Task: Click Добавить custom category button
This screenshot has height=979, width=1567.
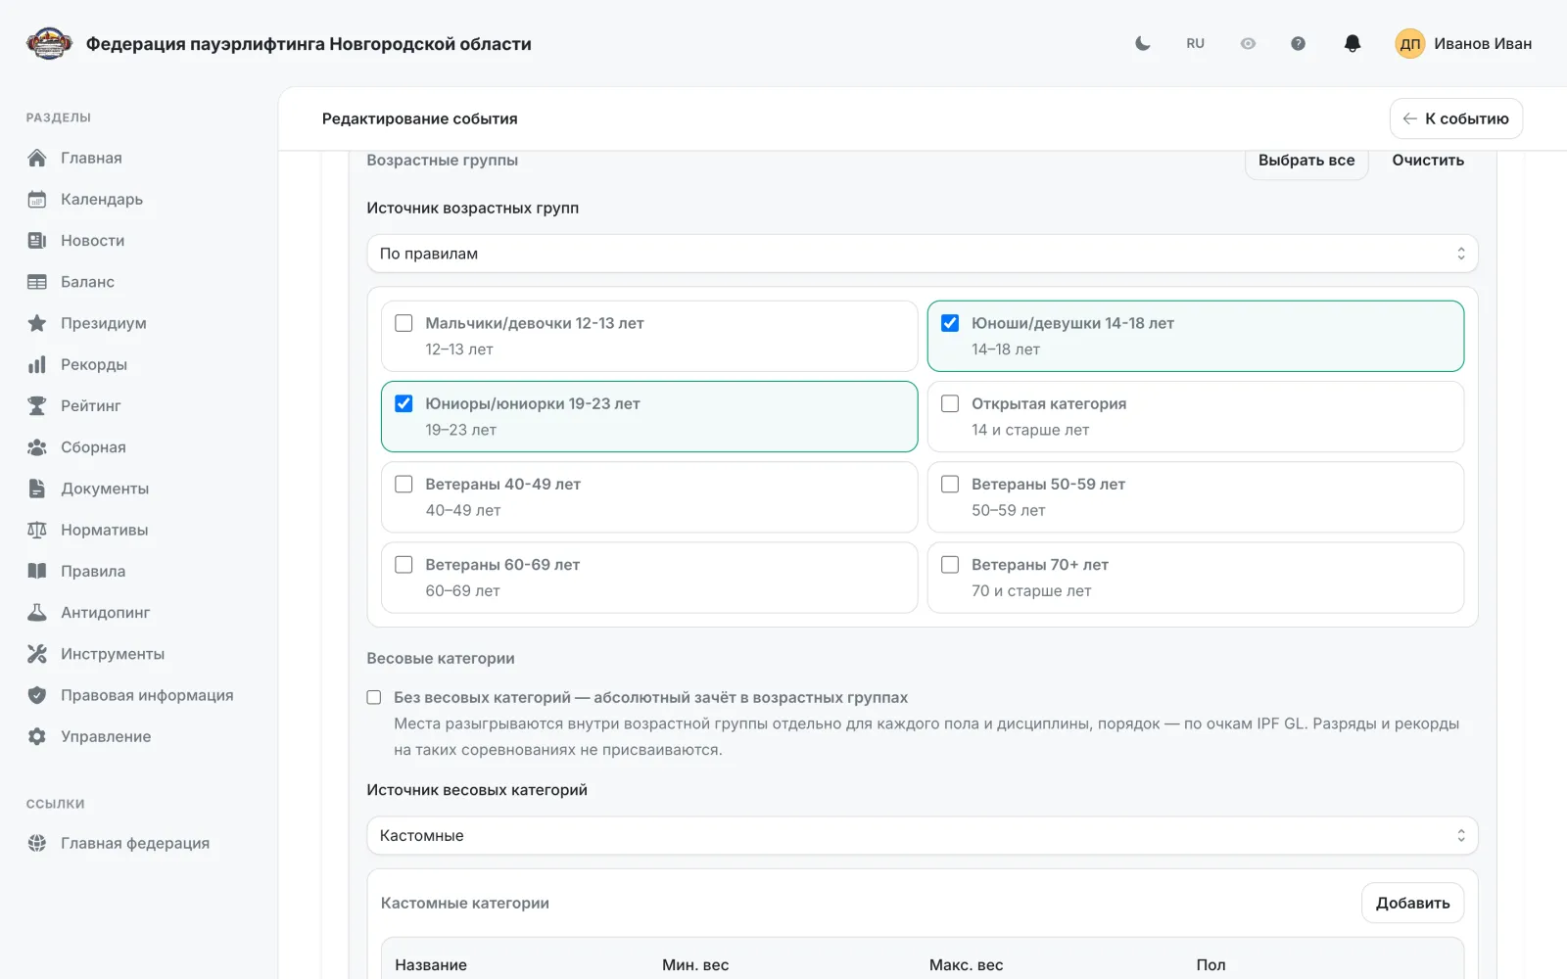Action: click(1412, 903)
